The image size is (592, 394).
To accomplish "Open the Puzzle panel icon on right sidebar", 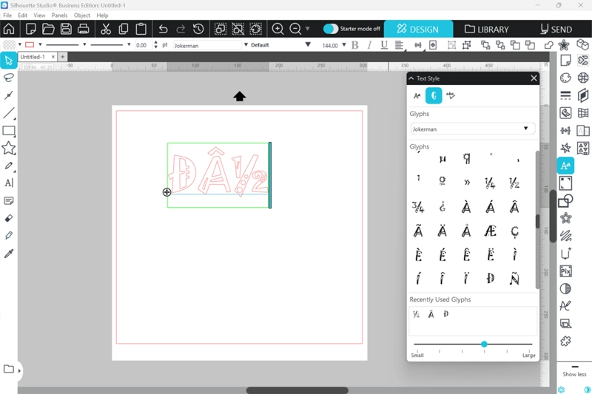I will point(565,341).
